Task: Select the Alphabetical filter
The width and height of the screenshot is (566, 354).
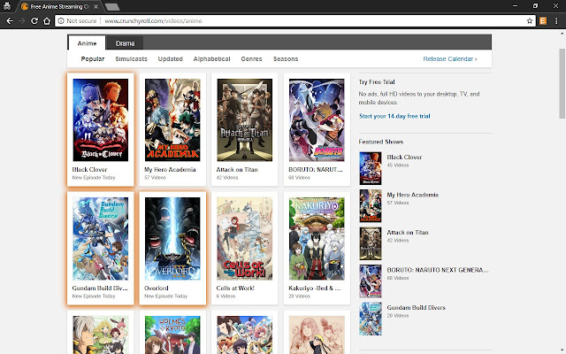Action: [211, 59]
